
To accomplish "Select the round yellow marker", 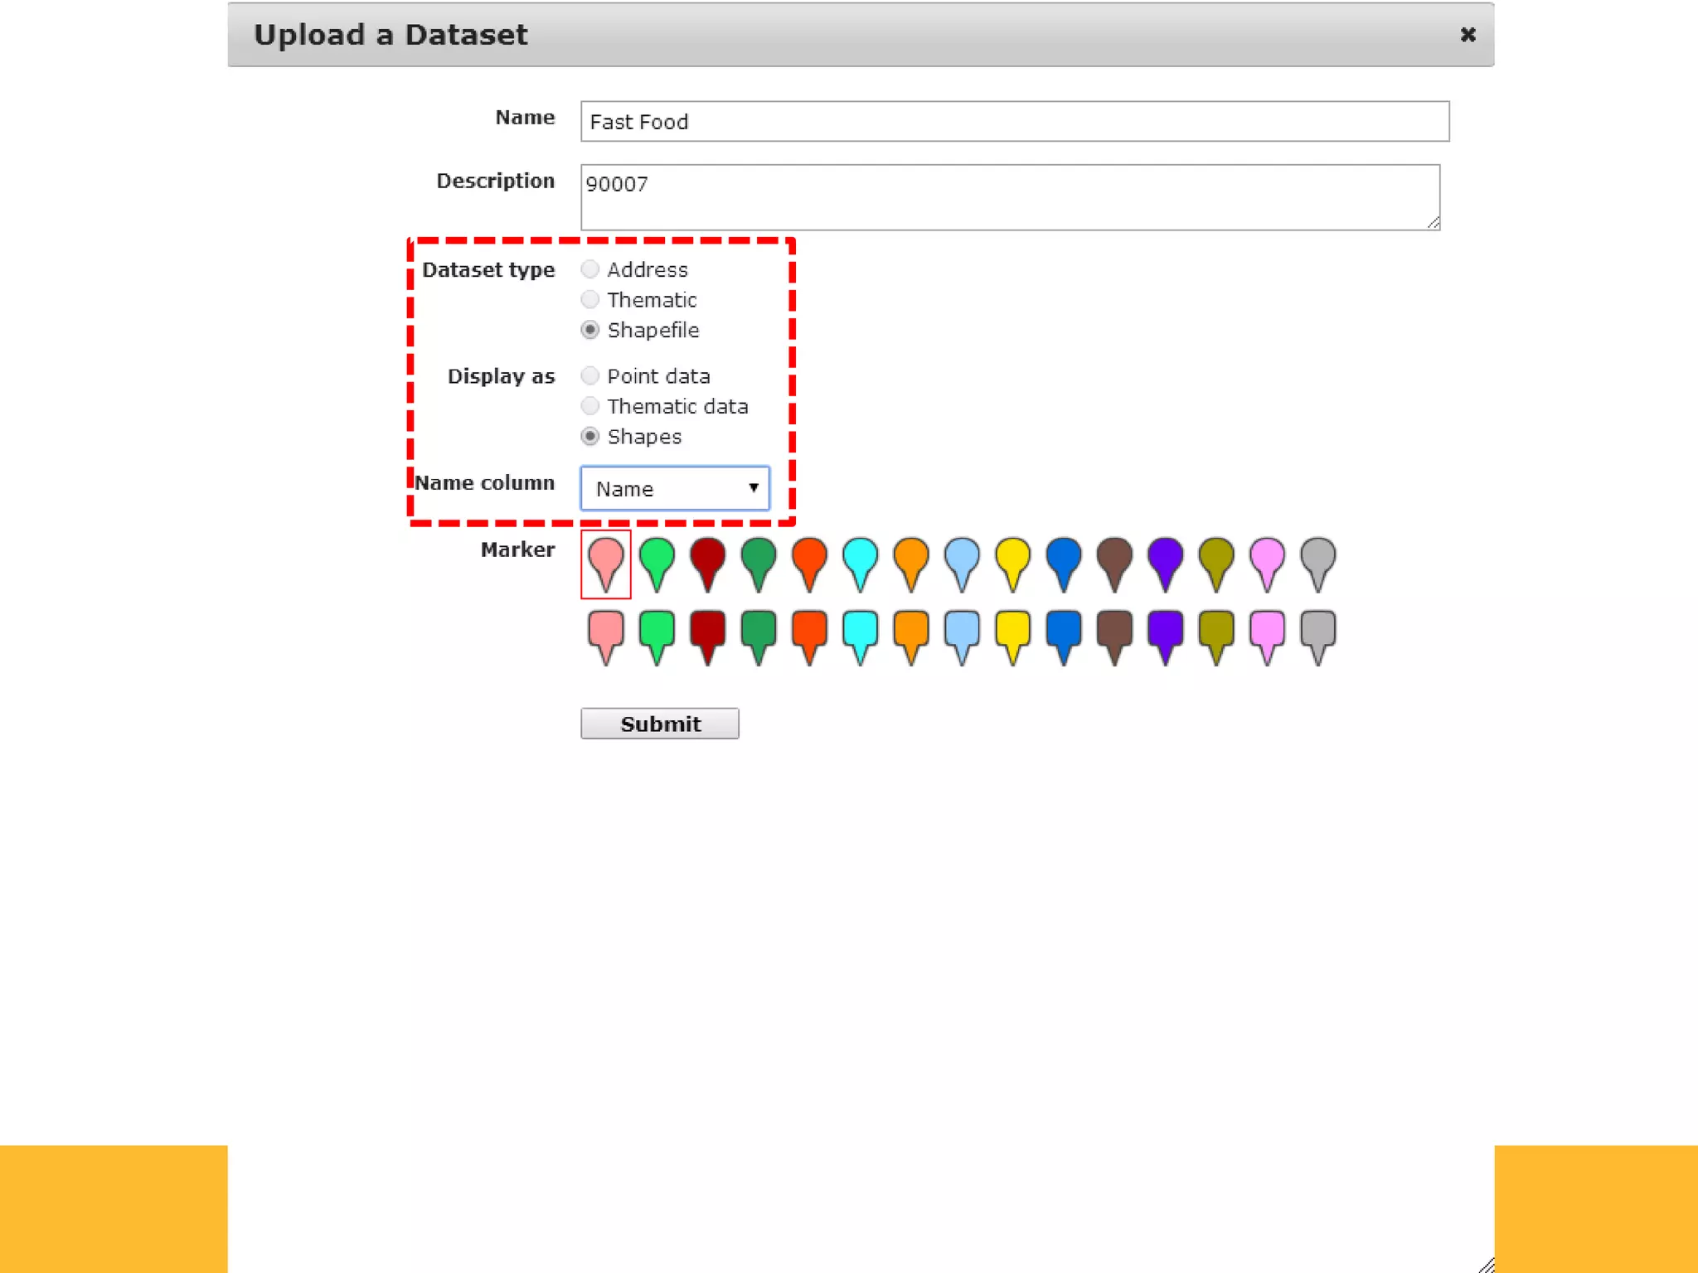I will click(x=1012, y=560).
